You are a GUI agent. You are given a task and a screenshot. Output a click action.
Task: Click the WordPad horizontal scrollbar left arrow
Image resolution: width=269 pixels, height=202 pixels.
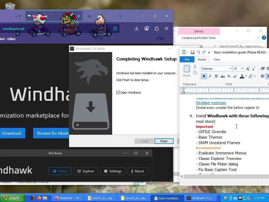[182, 176]
